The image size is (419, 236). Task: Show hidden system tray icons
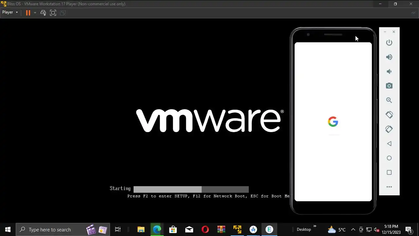[353, 229]
